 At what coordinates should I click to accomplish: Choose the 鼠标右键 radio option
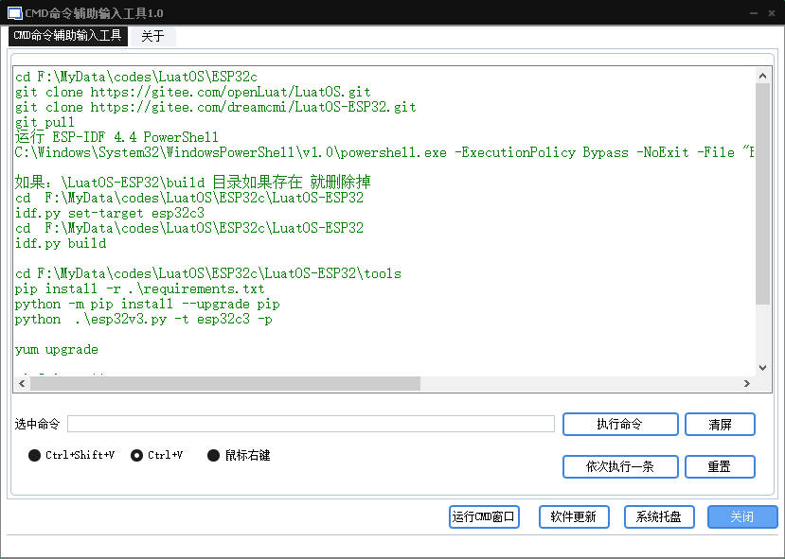(213, 455)
